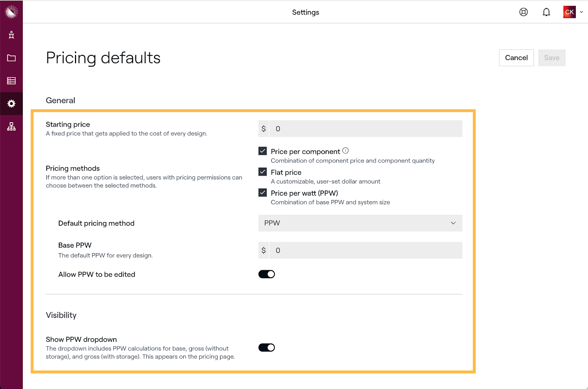Open the notifications bell icon
Viewport: 588px width, 389px height.
click(x=546, y=12)
